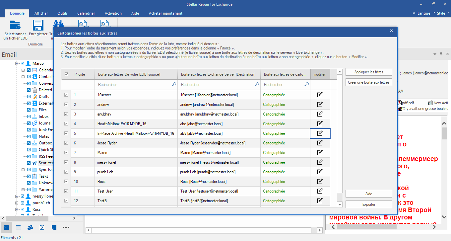Image resolution: width=451 pixels, height=241 pixels.
Task: Switch to Contacts people icon in bottom bar
Action: pyautogui.click(x=30, y=227)
